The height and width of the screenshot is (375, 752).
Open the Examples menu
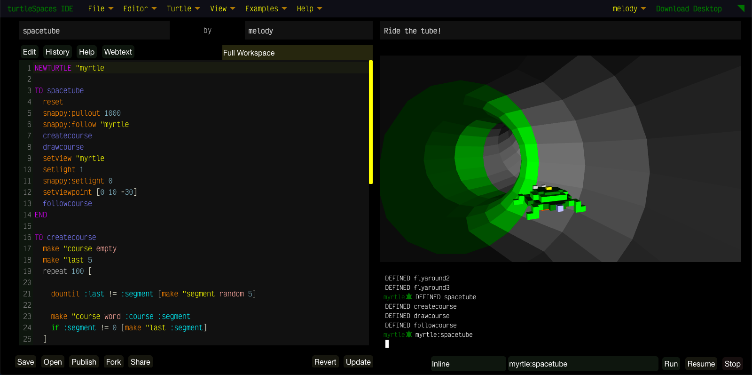[x=266, y=8]
